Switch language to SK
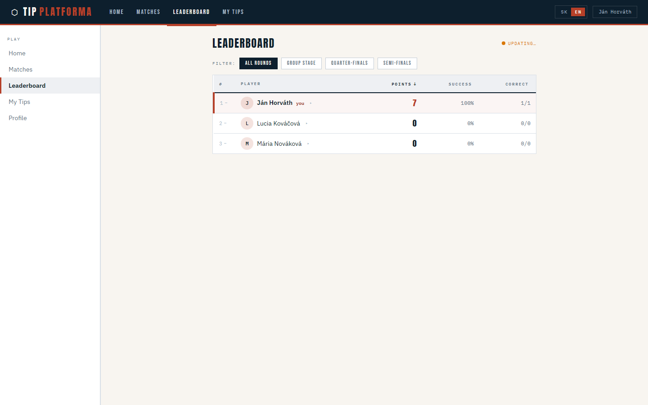The height and width of the screenshot is (405, 648). [x=564, y=12]
